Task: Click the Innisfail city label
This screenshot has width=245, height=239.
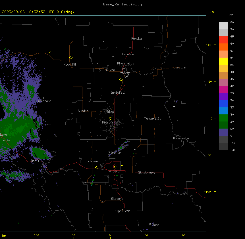Action: tap(118, 93)
